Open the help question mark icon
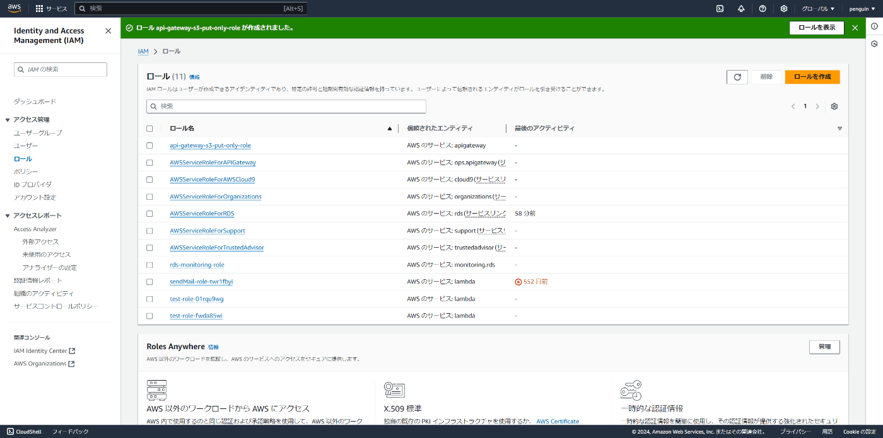The height and width of the screenshot is (438, 883). [x=763, y=9]
